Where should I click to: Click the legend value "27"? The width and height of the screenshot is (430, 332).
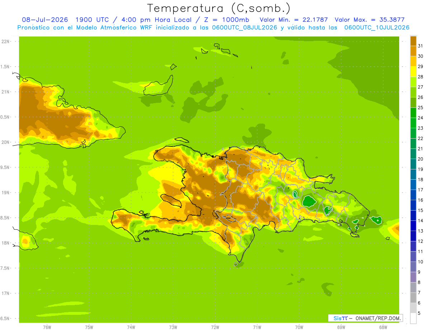(x=420, y=87)
